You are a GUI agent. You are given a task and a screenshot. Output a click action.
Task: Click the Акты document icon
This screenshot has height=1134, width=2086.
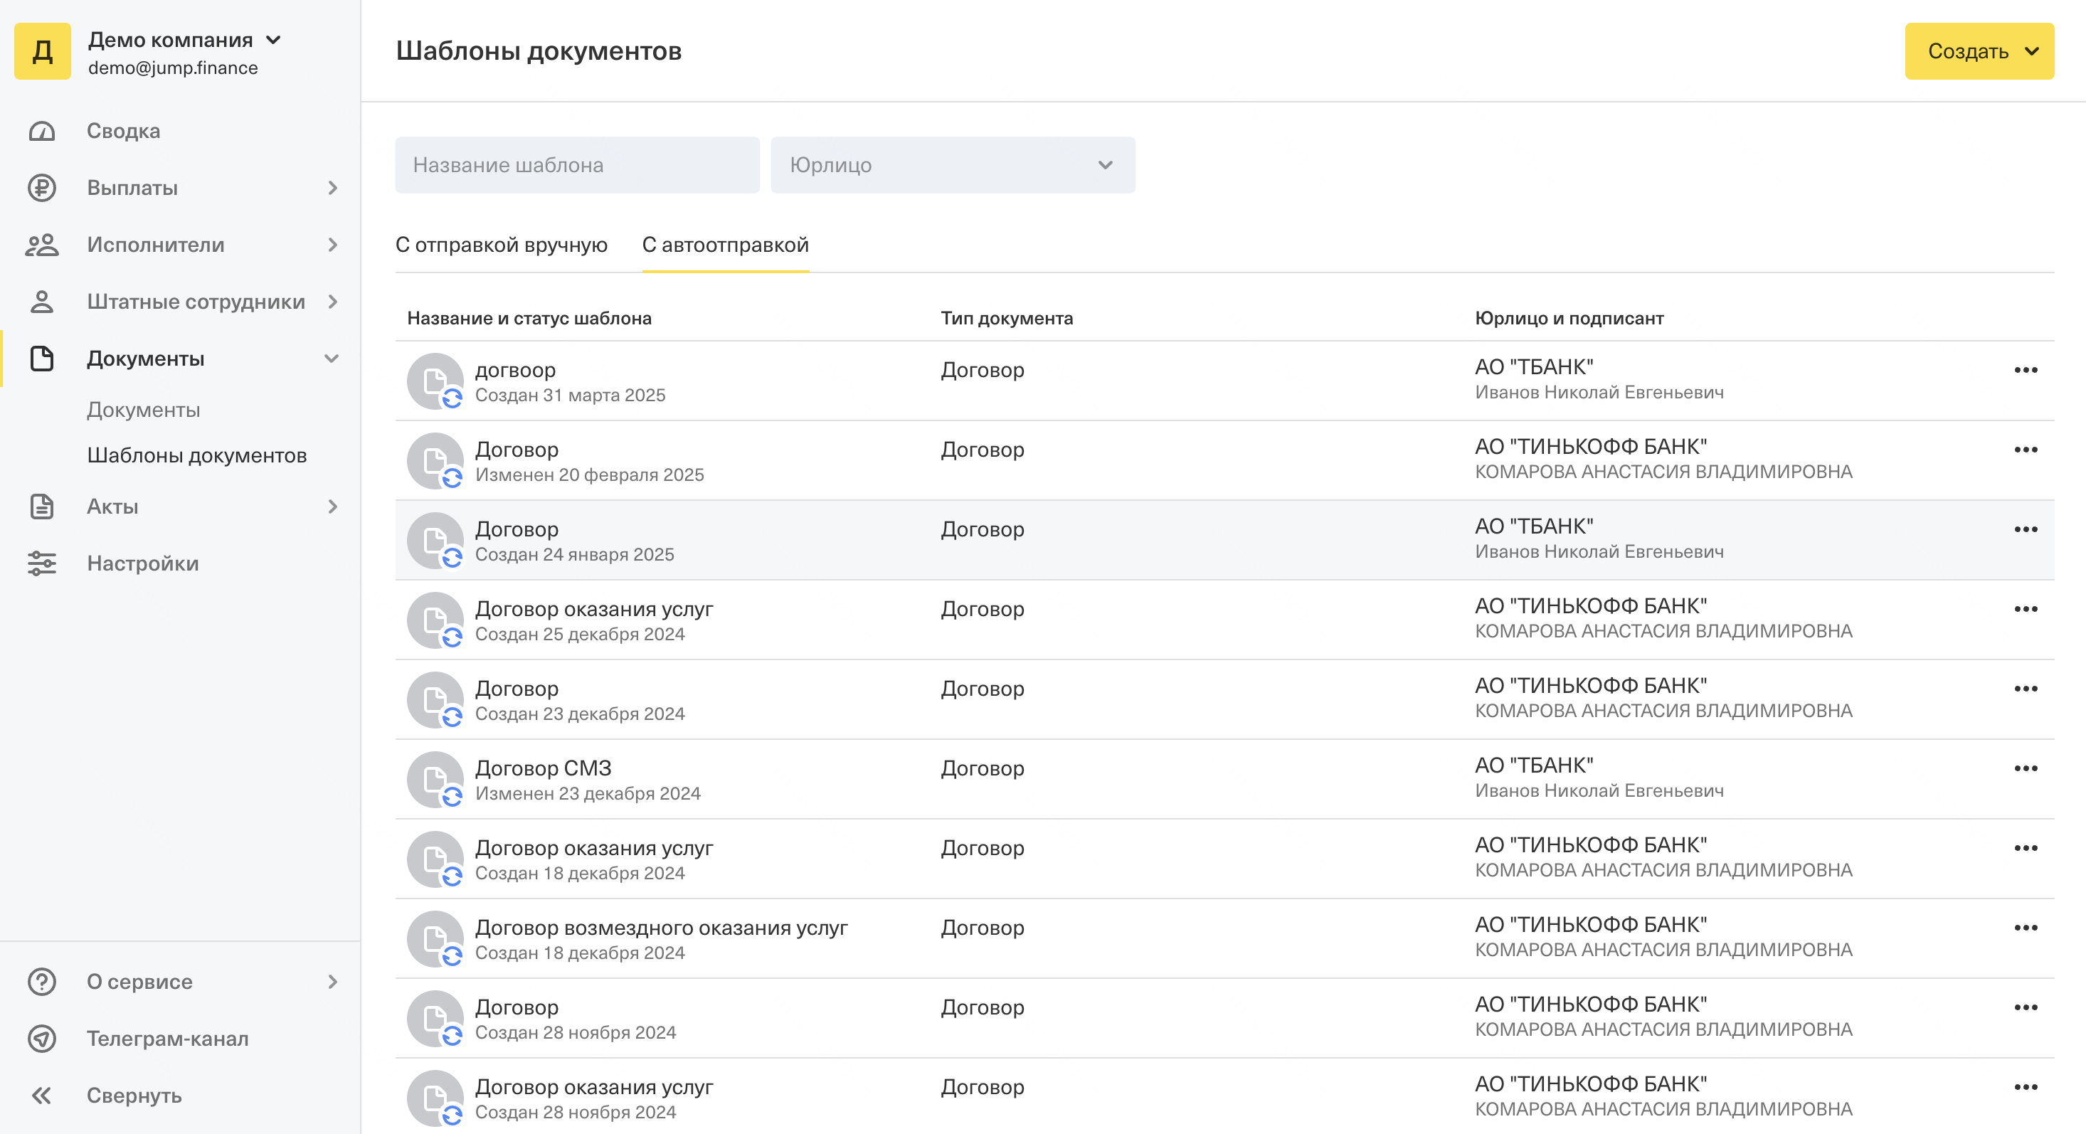(x=41, y=507)
